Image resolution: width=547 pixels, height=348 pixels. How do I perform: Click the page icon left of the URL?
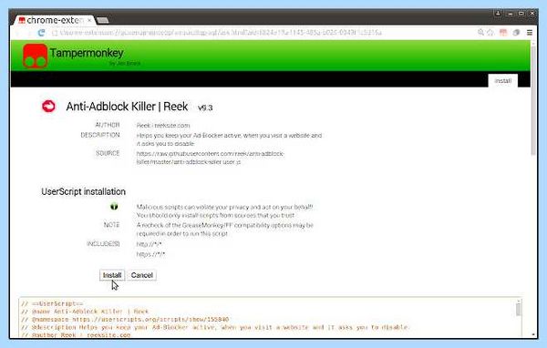tap(55, 33)
